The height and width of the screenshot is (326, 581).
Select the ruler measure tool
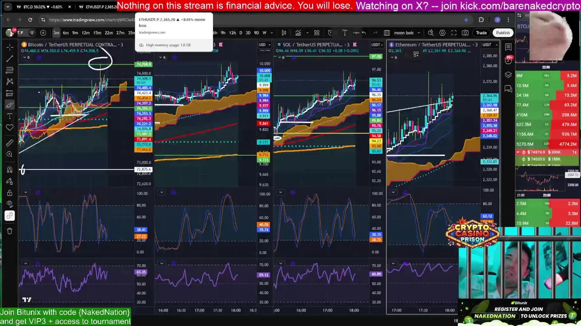point(10,143)
